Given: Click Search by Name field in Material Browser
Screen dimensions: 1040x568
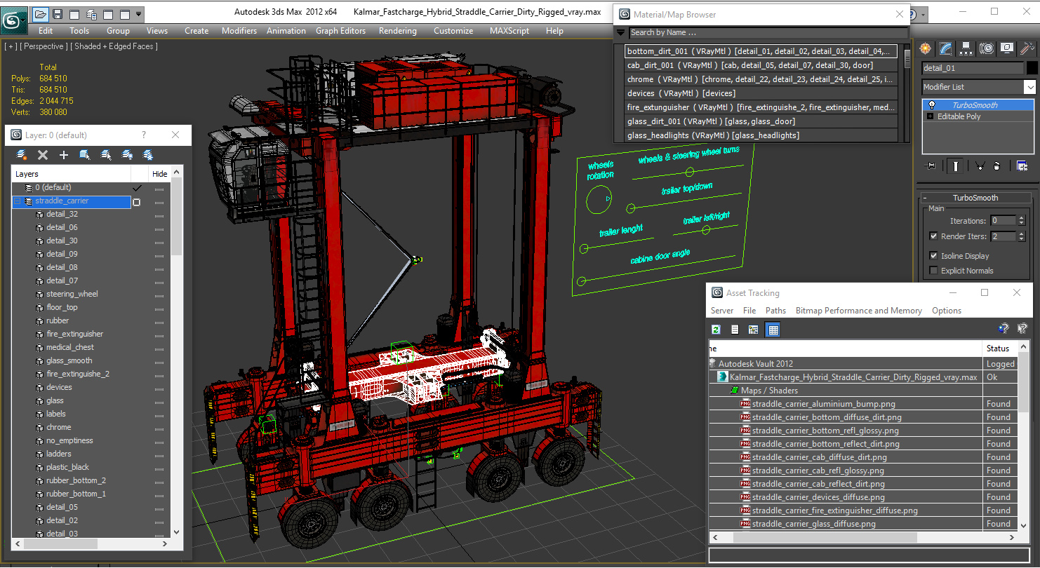Looking at the screenshot, I should pyautogui.click(x=768, y=32).
